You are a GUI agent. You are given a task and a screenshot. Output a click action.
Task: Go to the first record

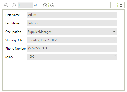point(6,5)
